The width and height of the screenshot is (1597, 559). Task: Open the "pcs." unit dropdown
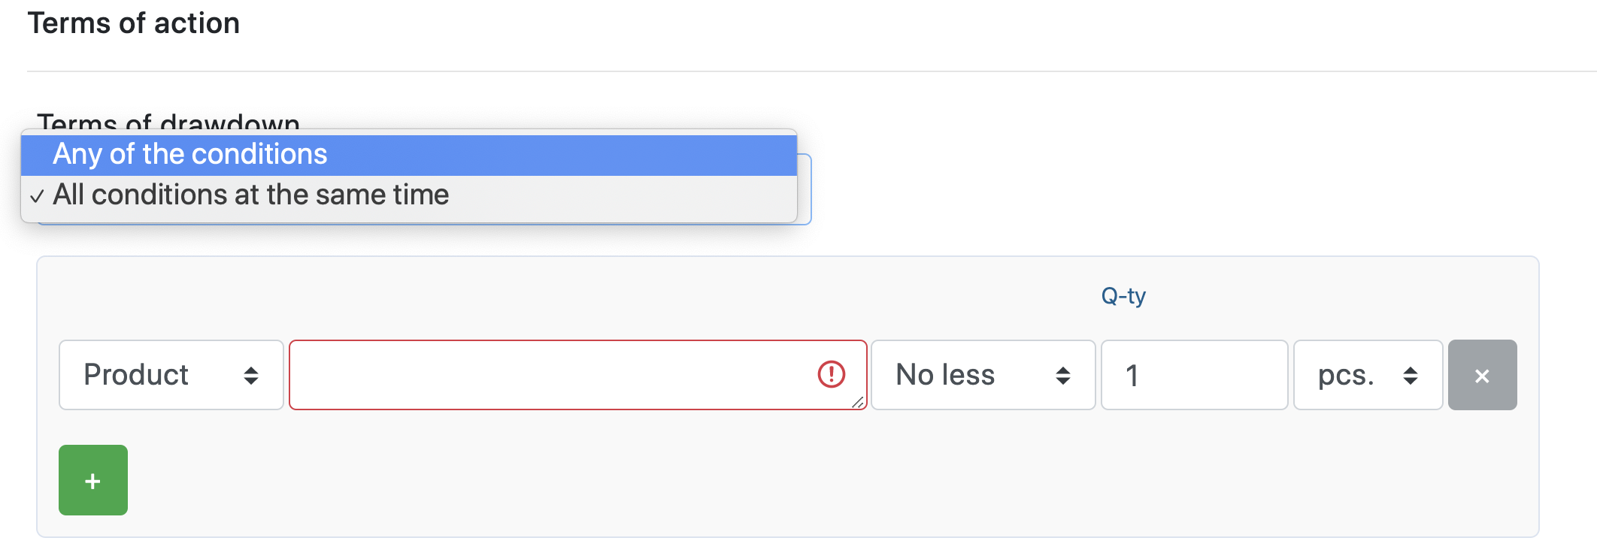click(1353, 375)
